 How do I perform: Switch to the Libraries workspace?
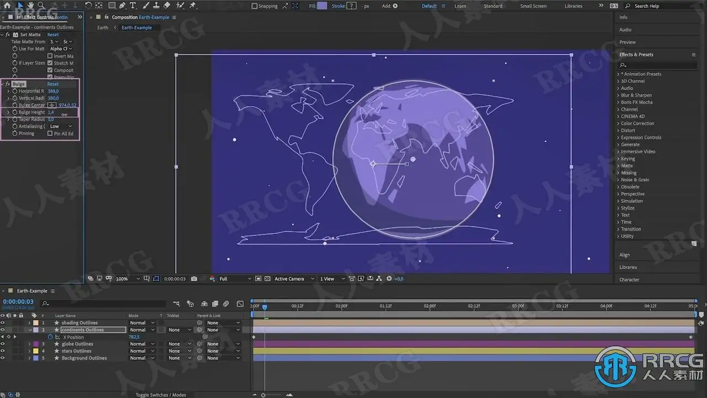[573, 6]
